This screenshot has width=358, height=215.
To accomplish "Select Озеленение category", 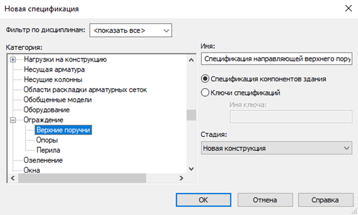I will [43, 160].
